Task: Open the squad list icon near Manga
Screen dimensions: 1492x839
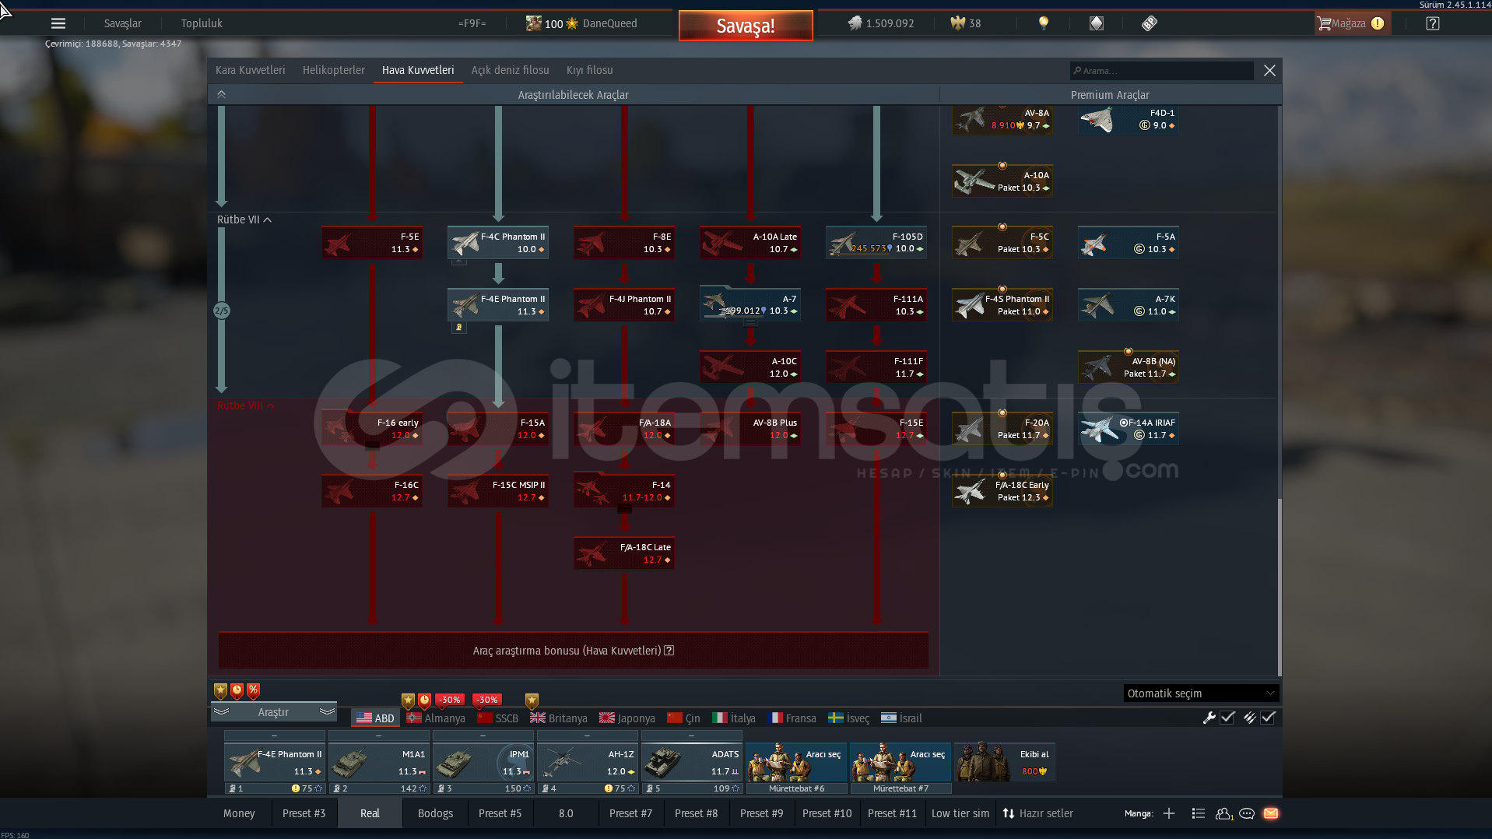Action: (x=1199, y=813)
